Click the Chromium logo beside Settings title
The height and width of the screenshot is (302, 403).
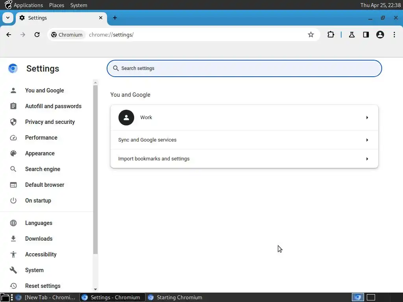(x=13, y=68)
